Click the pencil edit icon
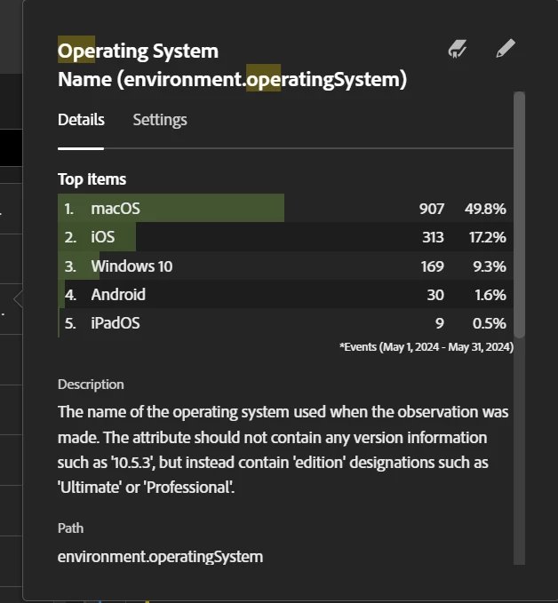 (x=506, y=49)
